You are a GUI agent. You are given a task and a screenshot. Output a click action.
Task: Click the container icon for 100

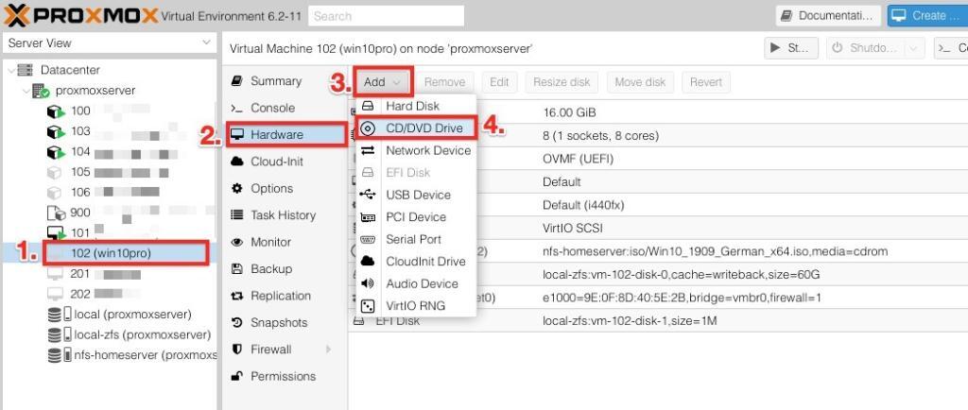[56, 111]
